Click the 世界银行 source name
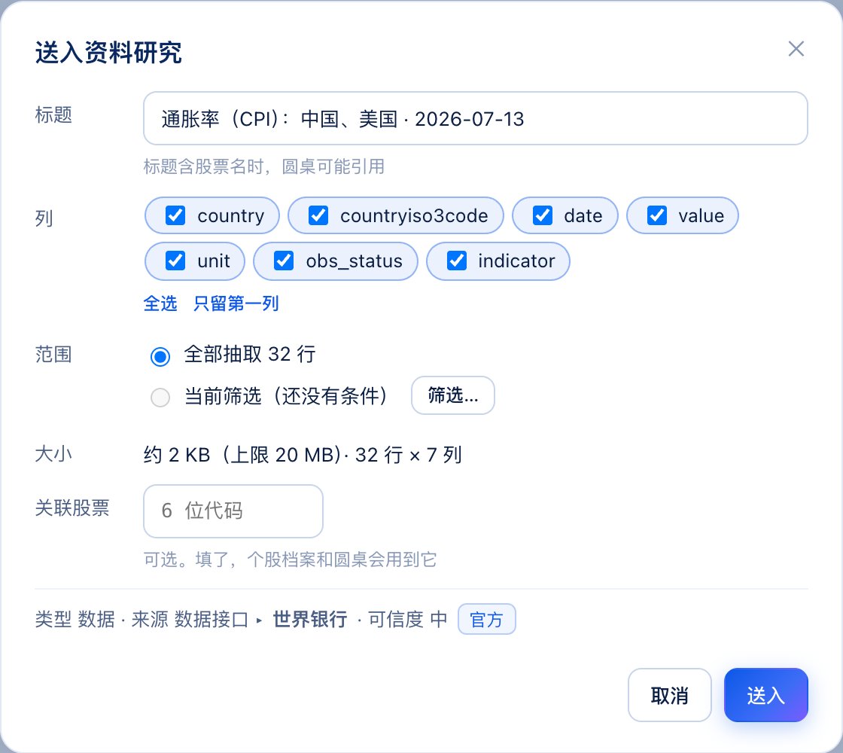 309,619
